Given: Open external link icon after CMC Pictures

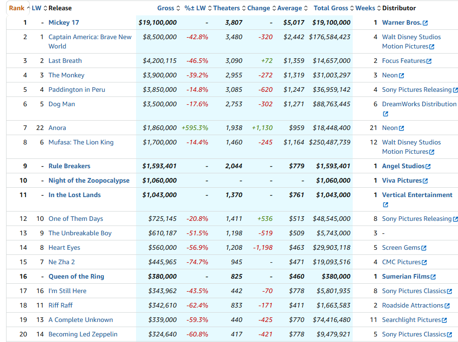Looking at the screenshot, I should (424, 262).
